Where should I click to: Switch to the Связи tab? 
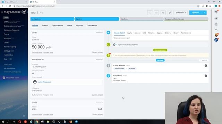point(69,25)
